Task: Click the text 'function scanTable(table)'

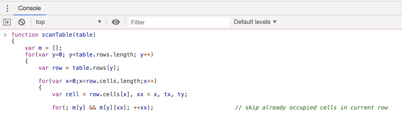Action: coord(54,35)
